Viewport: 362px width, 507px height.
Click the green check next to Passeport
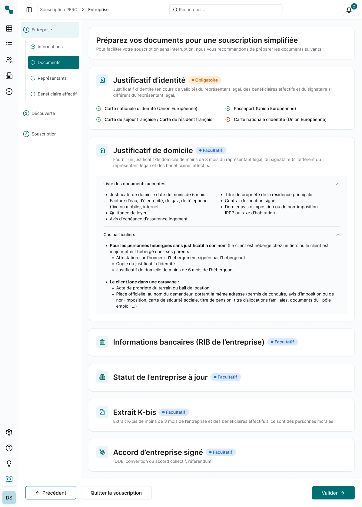coord(228,108)
